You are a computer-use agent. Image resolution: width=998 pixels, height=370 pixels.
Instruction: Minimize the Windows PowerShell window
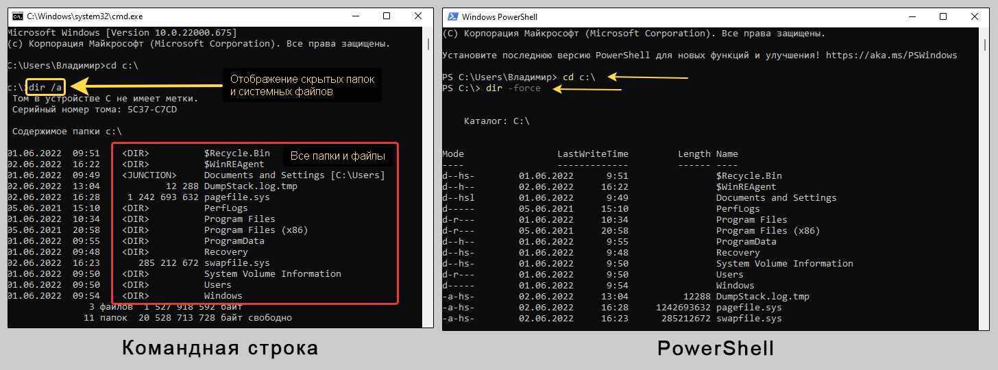point(911,16)
